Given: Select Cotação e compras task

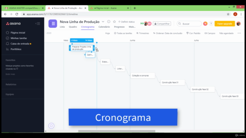Looking at the screenshot, I should 143,76.
